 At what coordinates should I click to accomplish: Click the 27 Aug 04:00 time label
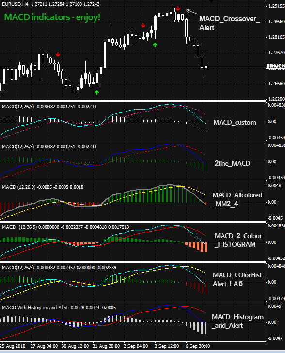point(44,346)
